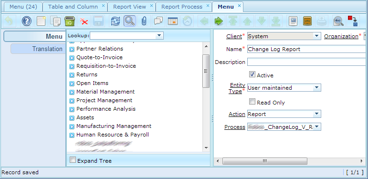Select Project Management in the tree
The width and height of the screenshot is (368, 179).
point(104,100)
